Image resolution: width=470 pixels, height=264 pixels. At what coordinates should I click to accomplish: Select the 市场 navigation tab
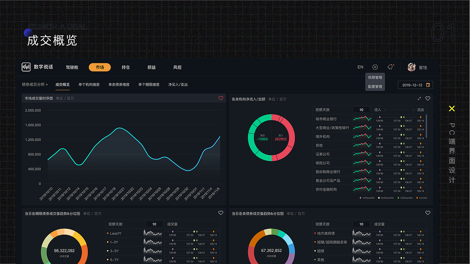pyautogui.click(x=100, y=67)
